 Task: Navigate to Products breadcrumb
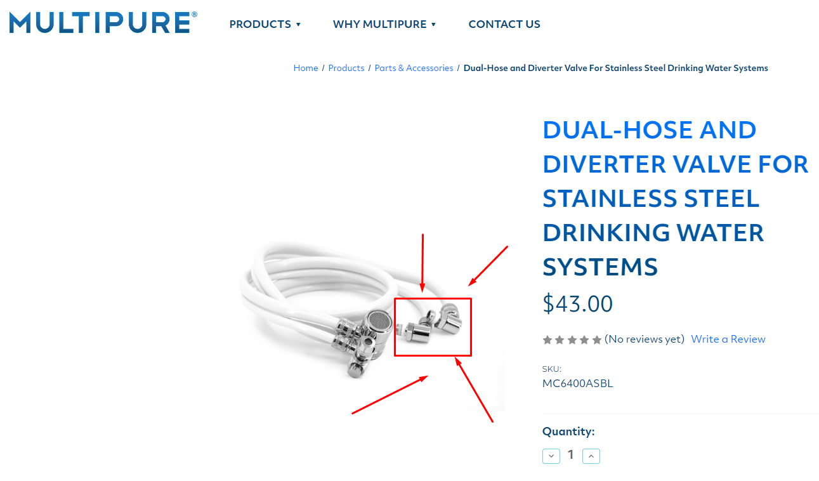click(346, 68)
